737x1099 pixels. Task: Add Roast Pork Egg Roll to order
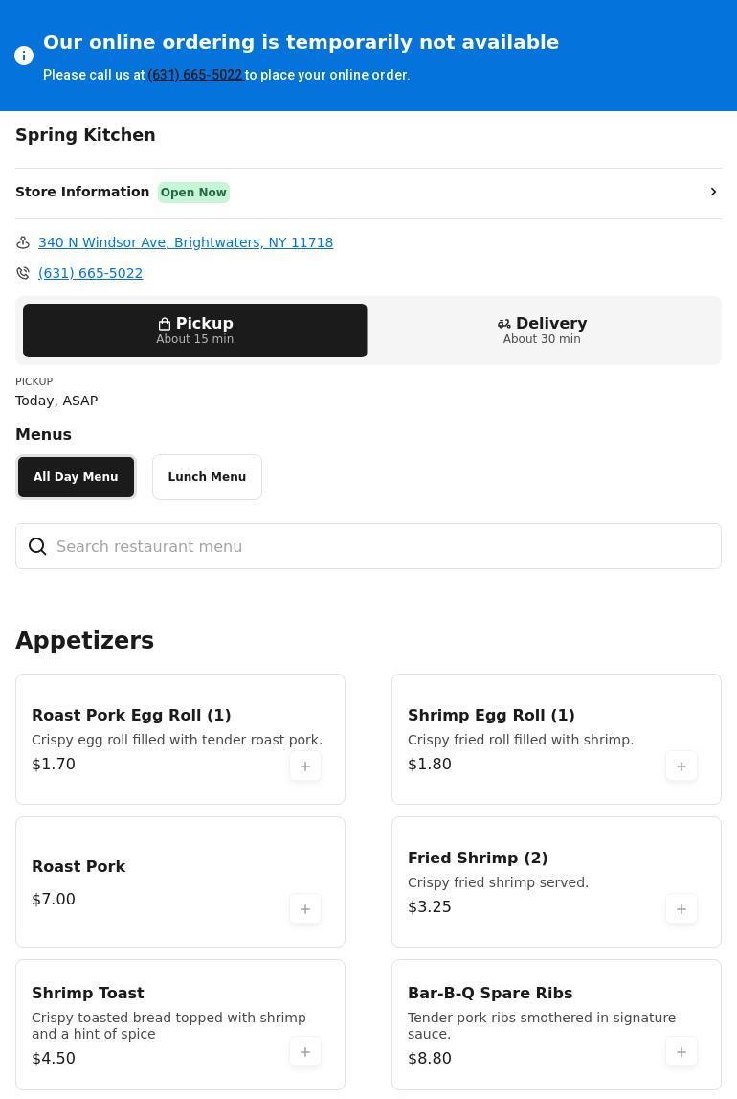305,767
